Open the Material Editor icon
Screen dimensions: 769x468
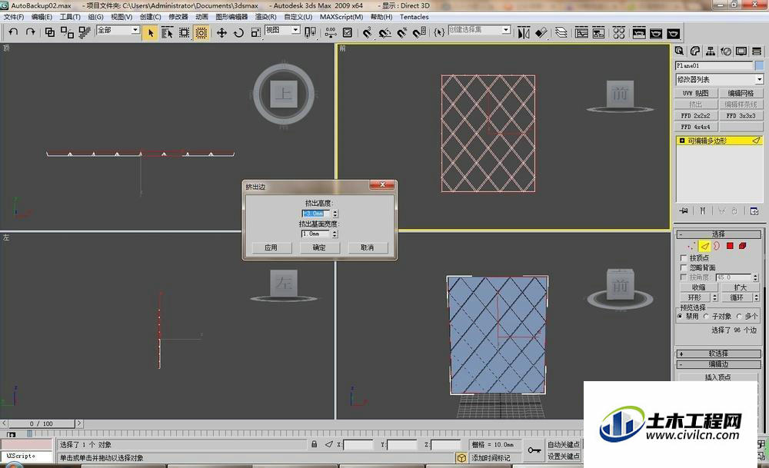click(619, 33)
